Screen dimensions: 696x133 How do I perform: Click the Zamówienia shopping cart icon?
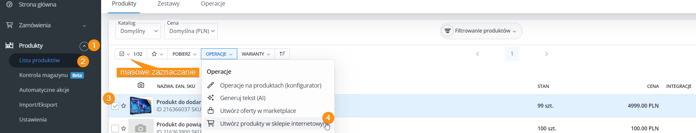[10, 25]
